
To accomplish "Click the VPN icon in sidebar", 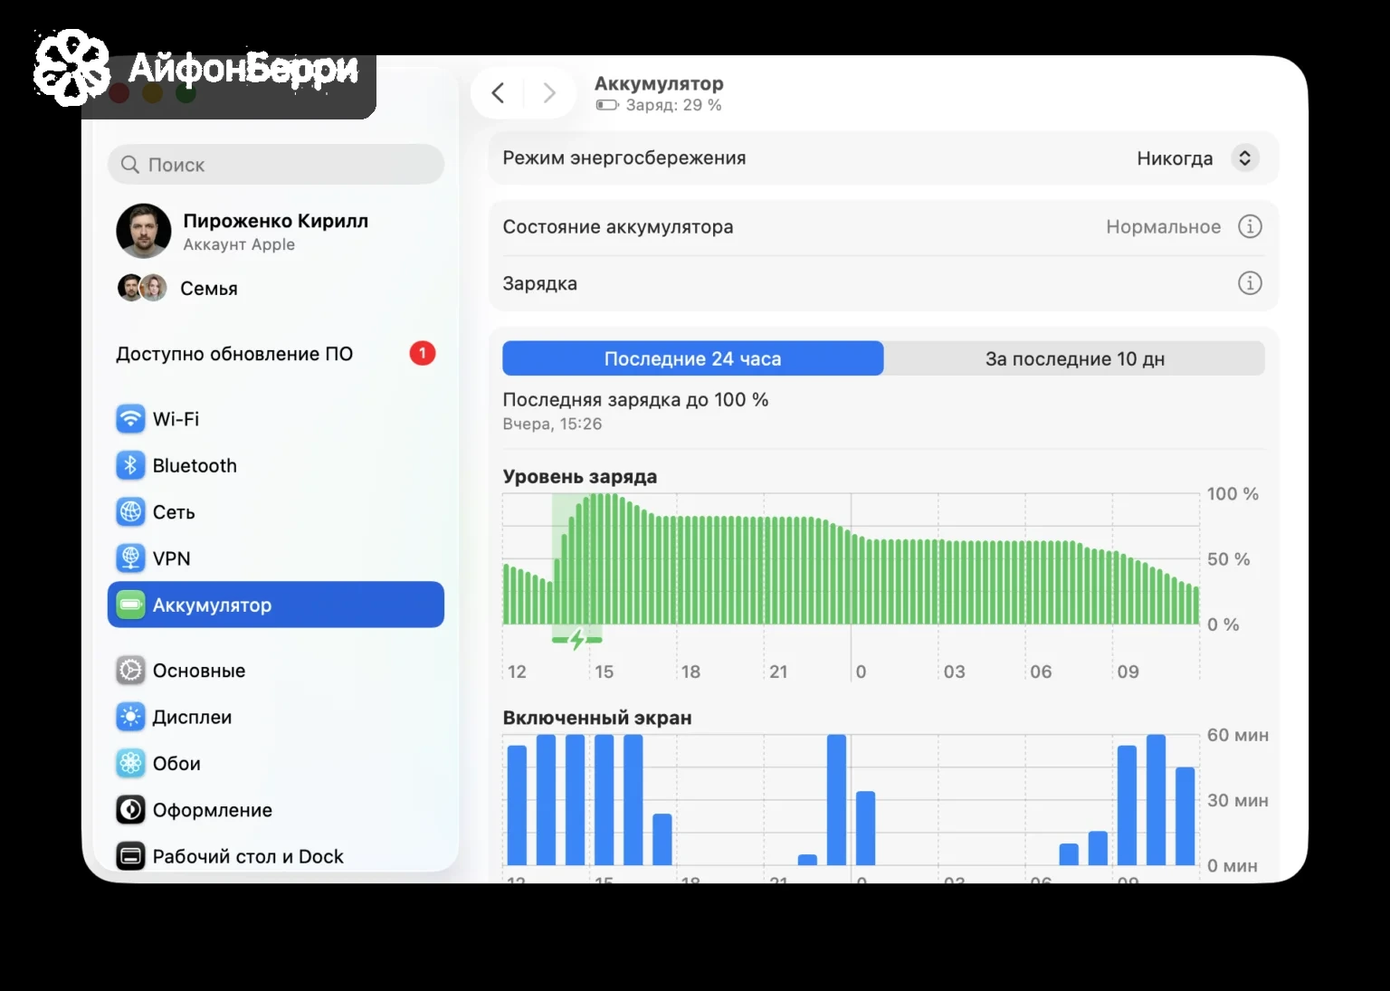I will [130, 558].
